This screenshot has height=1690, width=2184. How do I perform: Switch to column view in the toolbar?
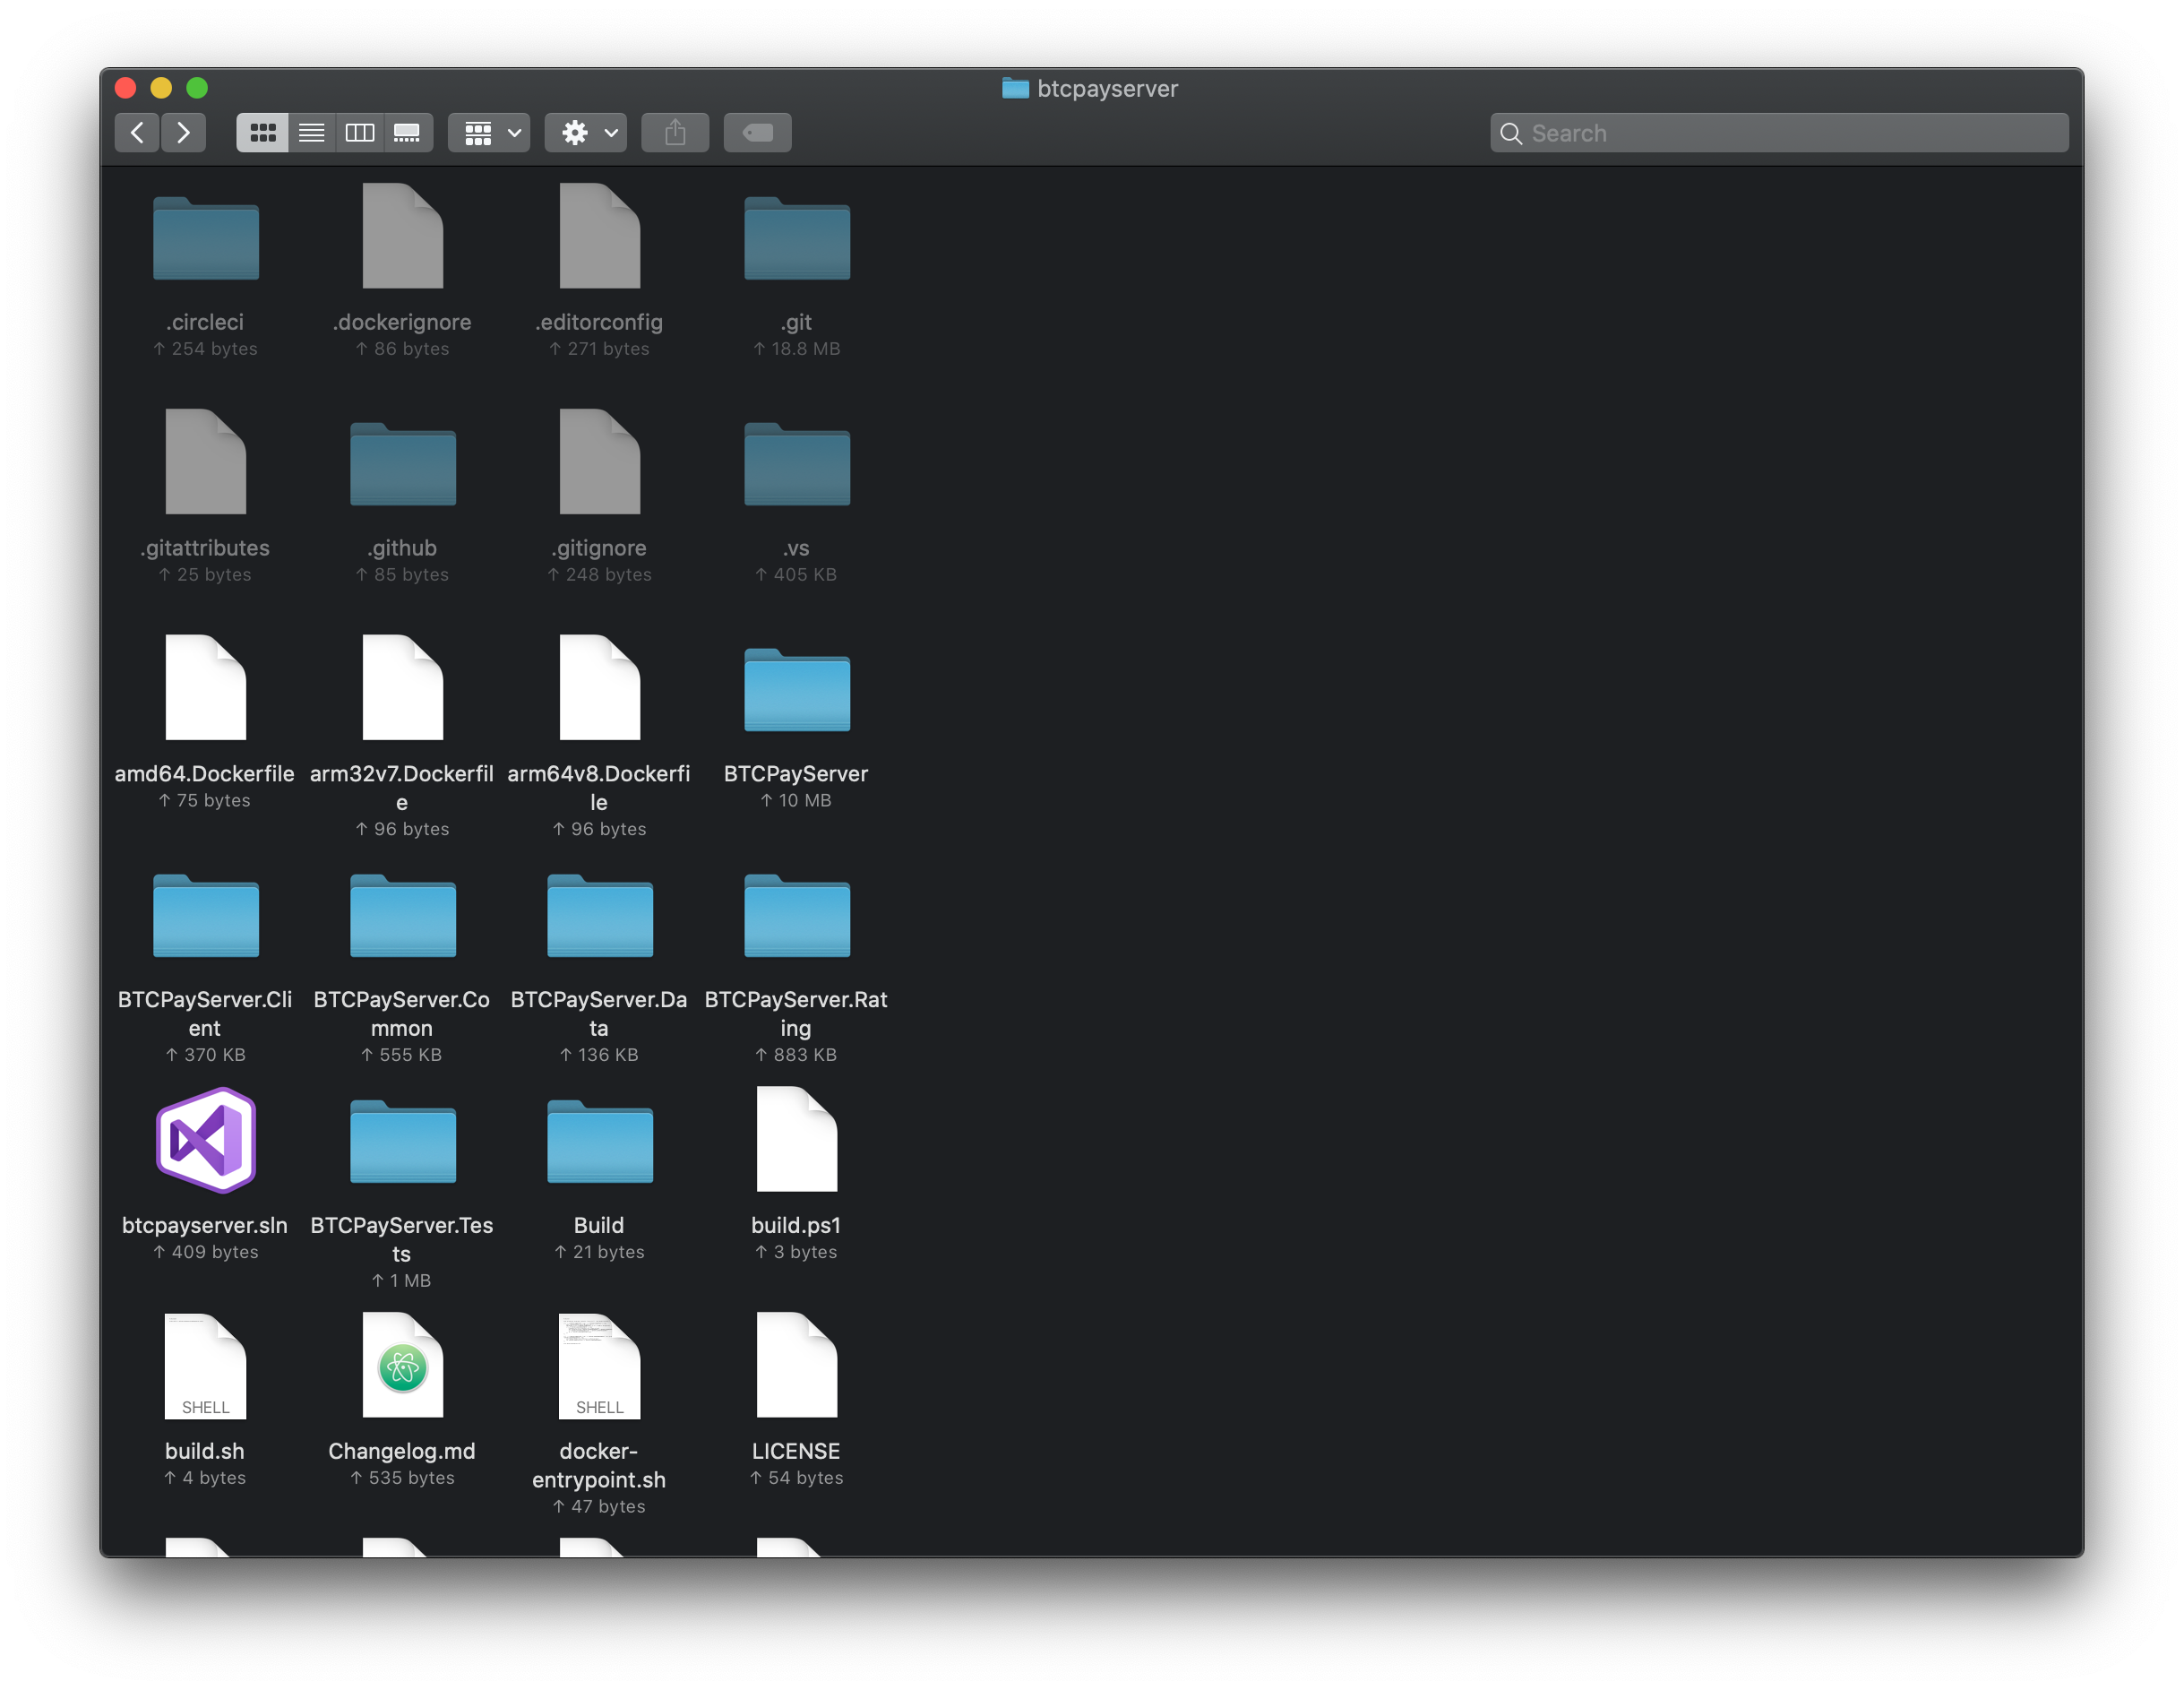[359, 132]
